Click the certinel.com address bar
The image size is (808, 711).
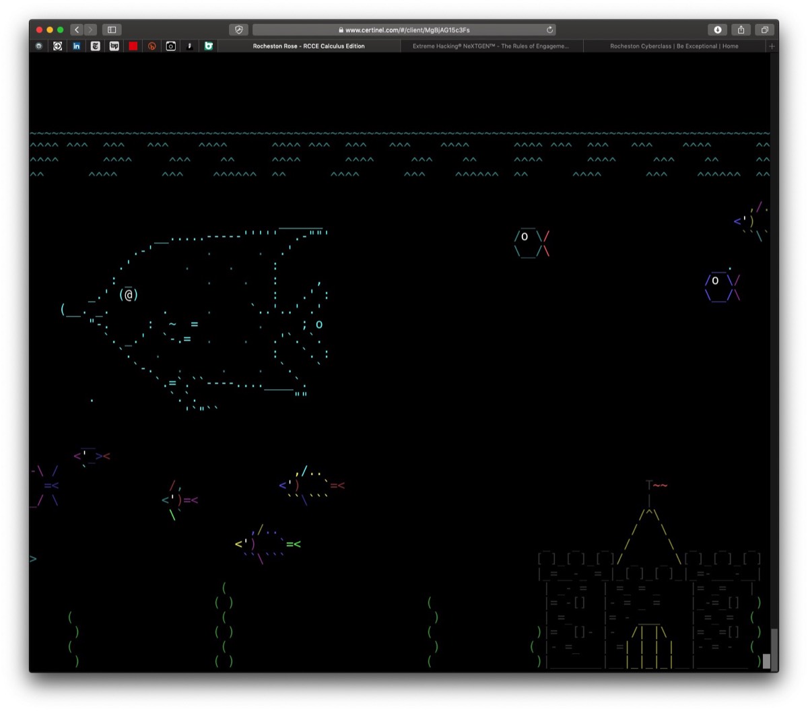tap(404, 30)
